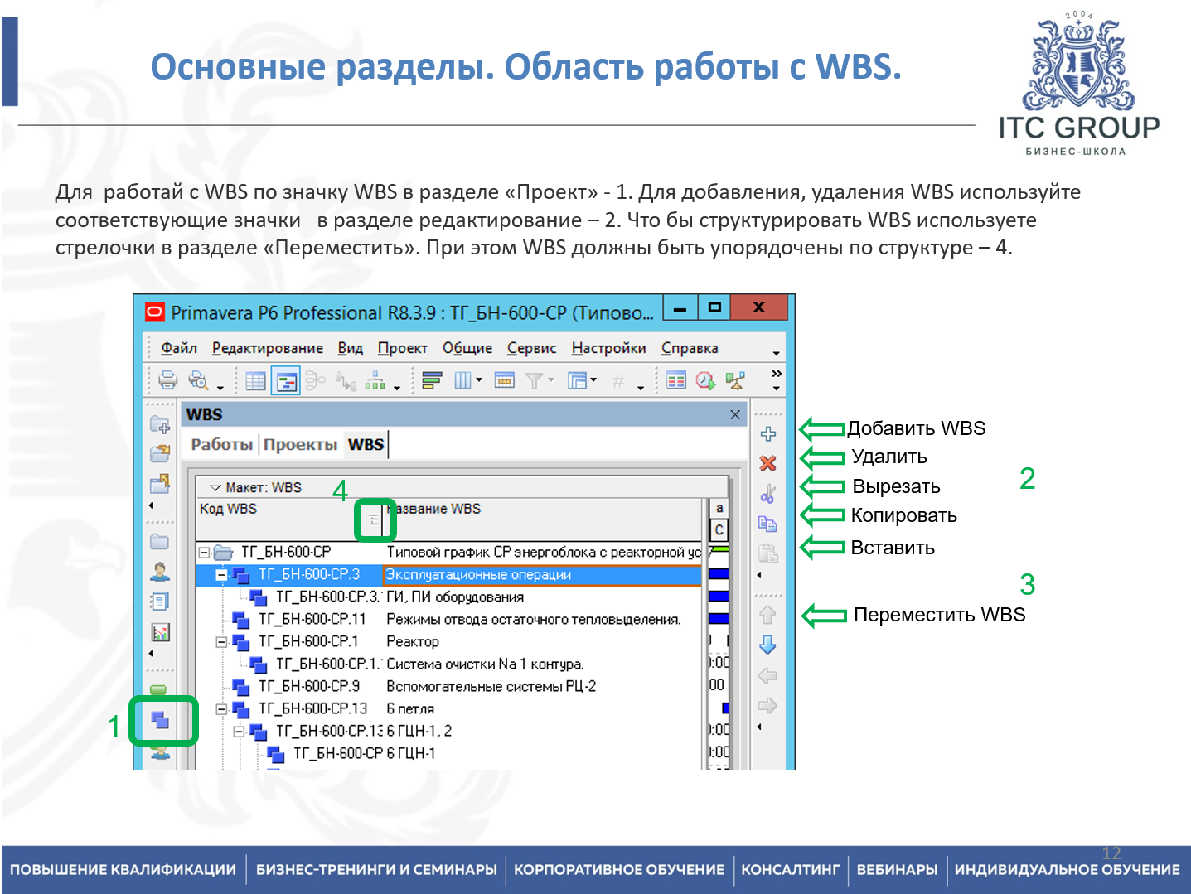Copy the selected WBS element
This screenshot has width=1191, height=894.
pos(768,524)
